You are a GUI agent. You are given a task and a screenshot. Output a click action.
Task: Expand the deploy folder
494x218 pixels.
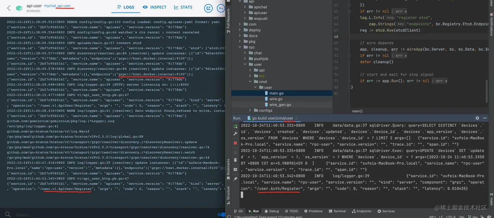(x=240, y=30)
